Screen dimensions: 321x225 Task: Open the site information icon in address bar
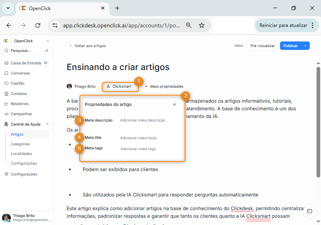click(55, 25)
